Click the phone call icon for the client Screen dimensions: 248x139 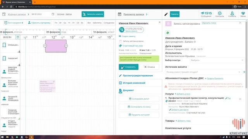122,30
